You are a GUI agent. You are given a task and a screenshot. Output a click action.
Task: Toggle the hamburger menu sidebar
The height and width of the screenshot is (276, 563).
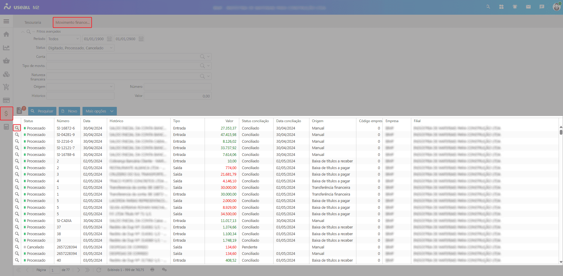click(6, 21)
